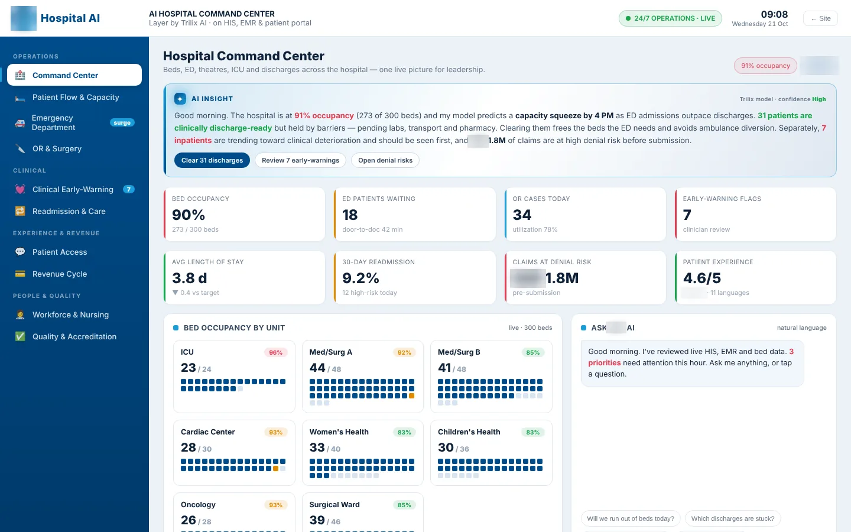
Task: Click the Command Center hospital icon
Action: click(20, 75)
